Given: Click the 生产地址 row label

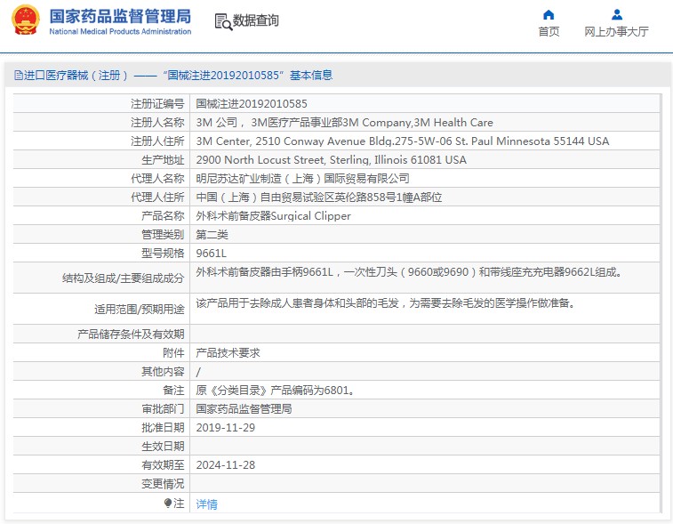Looking at the screenshot, I should [x=163, y=160].
